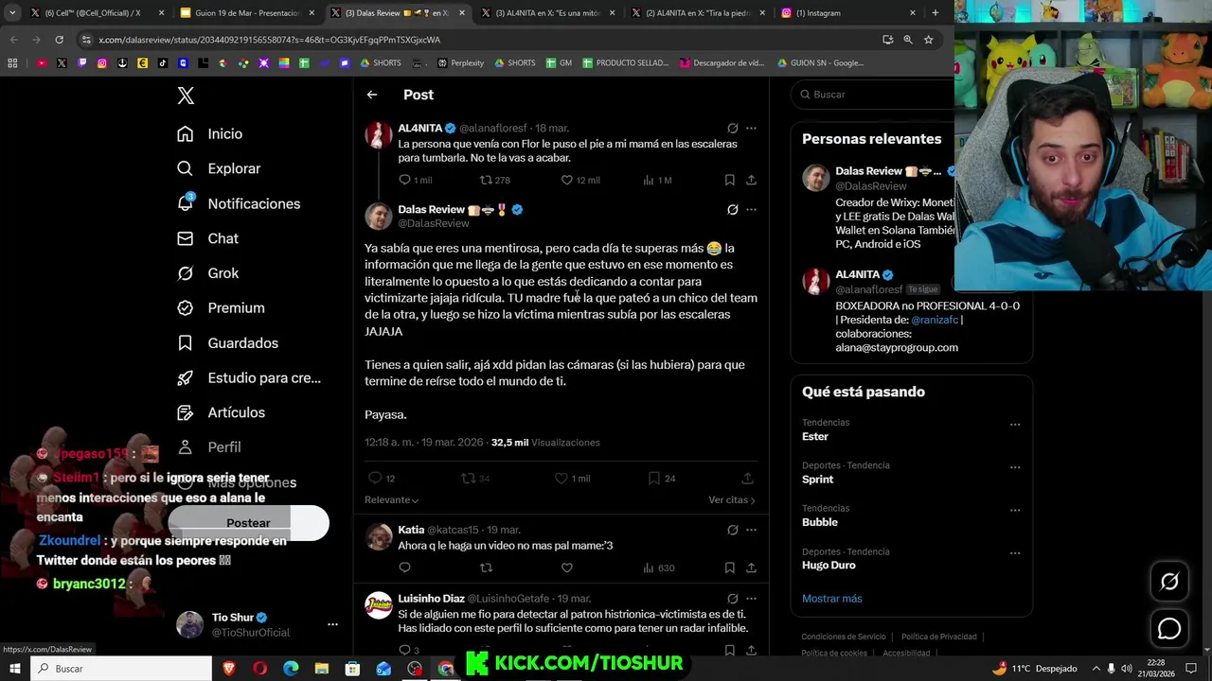This screenshot has height=681, width=1212.
Task: Reload the page in browser toolbar
Action: point(59,40)
